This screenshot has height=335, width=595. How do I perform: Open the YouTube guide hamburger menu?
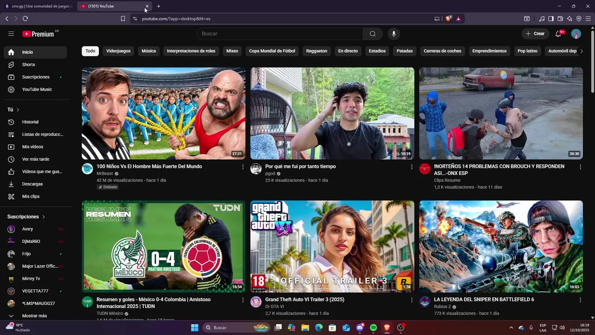pos(11,33)
